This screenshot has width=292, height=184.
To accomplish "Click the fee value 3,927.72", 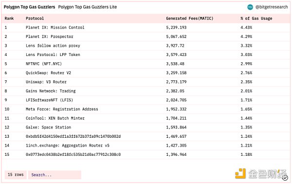I will (x=175, y=46).
